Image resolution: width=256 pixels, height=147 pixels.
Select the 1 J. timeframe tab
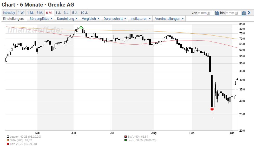[58, 13]
